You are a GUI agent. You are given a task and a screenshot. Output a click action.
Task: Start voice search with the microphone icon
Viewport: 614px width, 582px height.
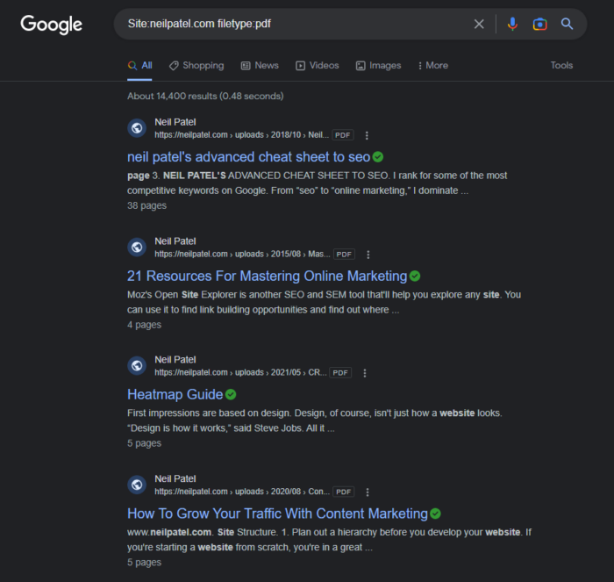coord(512,24)
